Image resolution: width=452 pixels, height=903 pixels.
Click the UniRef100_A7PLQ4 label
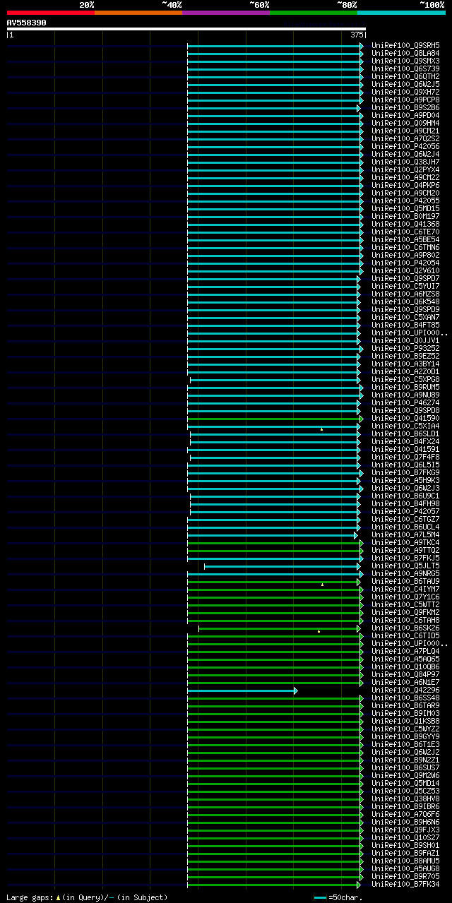(x=405, y=651)
